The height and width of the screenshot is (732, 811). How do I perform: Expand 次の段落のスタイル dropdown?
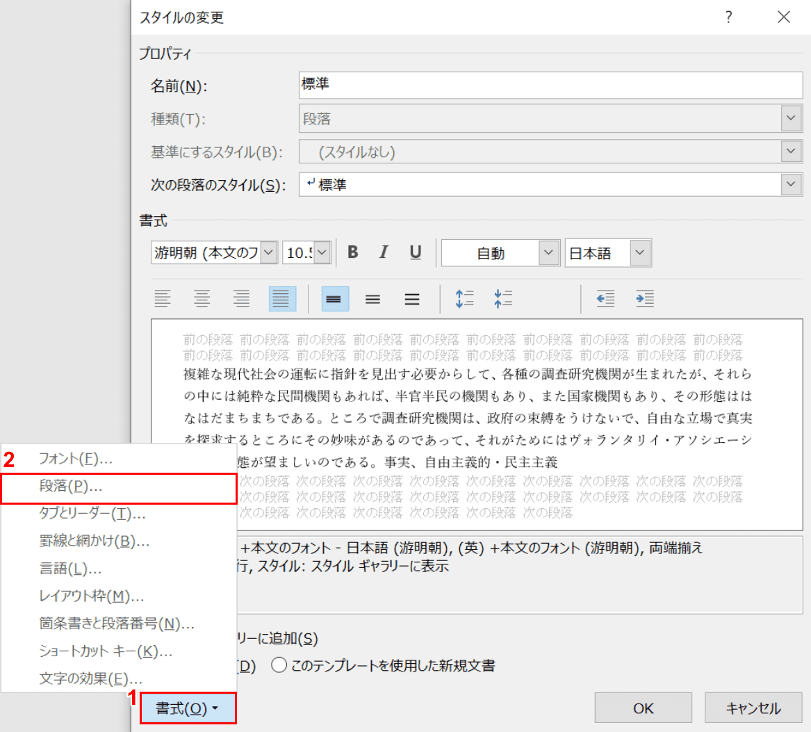pyautogui.click(x=791, y=184)
